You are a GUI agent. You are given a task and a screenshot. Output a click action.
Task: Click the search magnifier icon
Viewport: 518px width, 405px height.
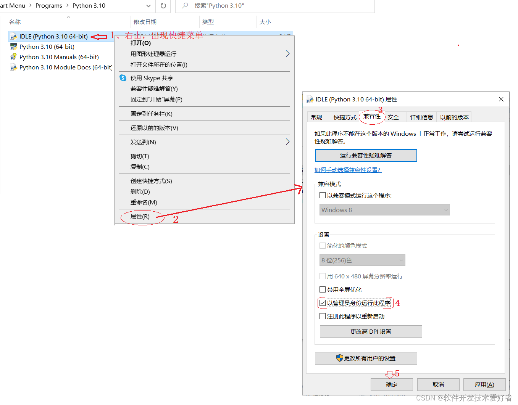pos(185,6)
